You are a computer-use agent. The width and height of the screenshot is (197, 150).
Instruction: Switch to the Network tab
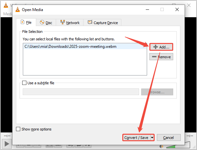click(x=70, y=23)
